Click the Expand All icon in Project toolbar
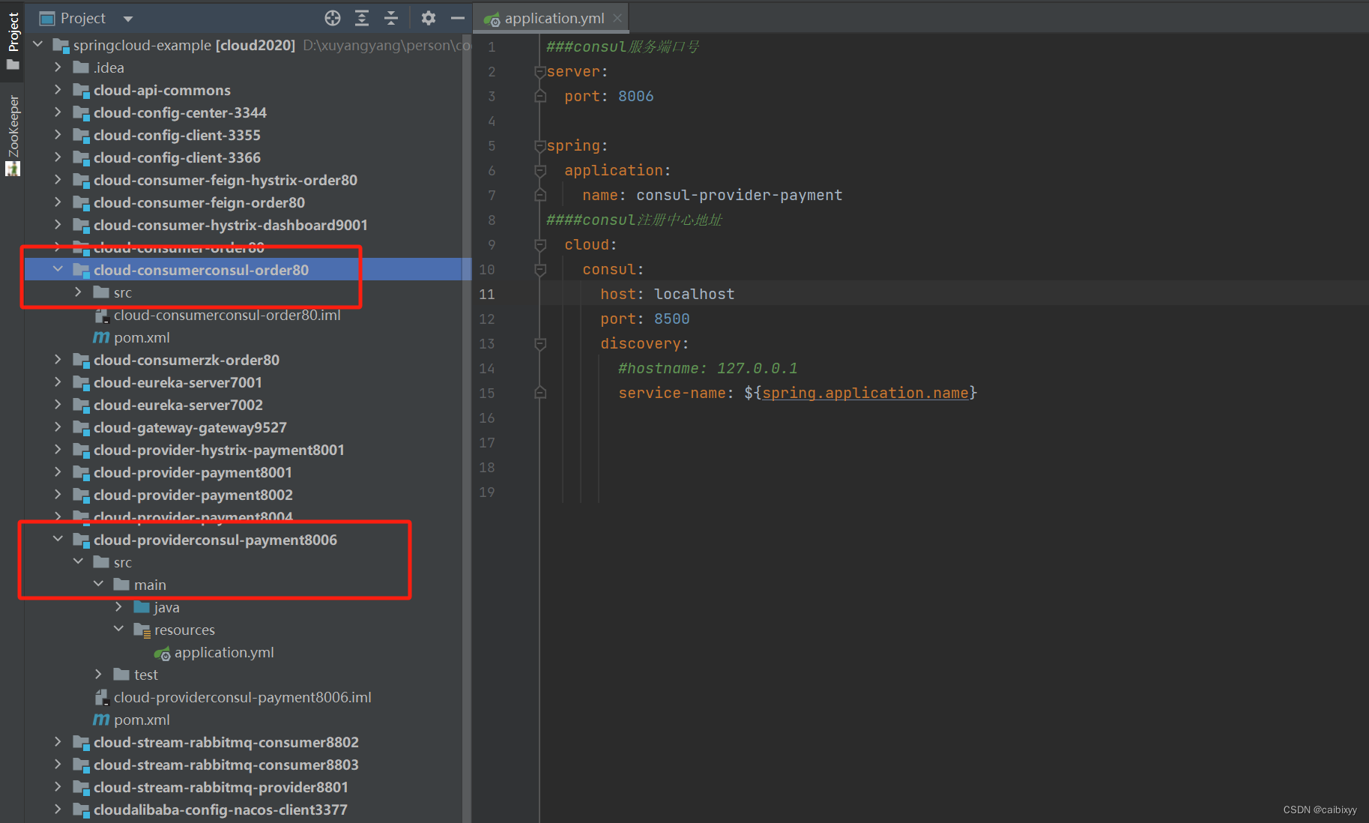Image resolution: width=1369 pixels, height=823 pixels. click(362, 18)
